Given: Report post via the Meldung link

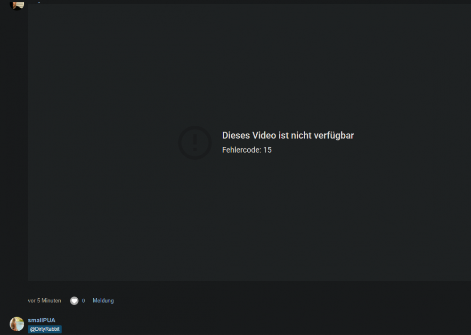Looking at the screenshot, I should [x=103, y=301].
